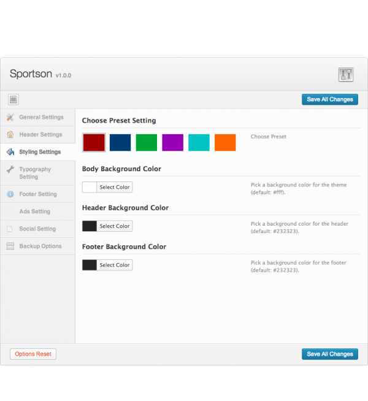
Task: Switch to the Social Setting tab
Action: click(37, 229)
